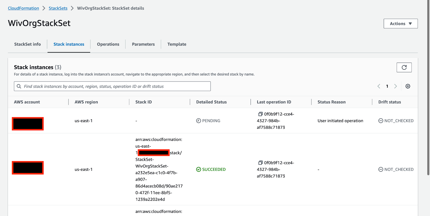This screenshot has height=216, width=430.
Task: Follow the StackSets breadcrumb link
Action: point(58,8)
